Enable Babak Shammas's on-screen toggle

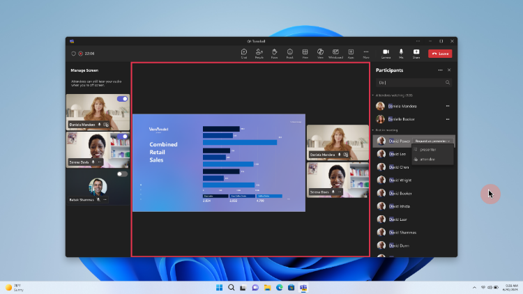point(123,173)
